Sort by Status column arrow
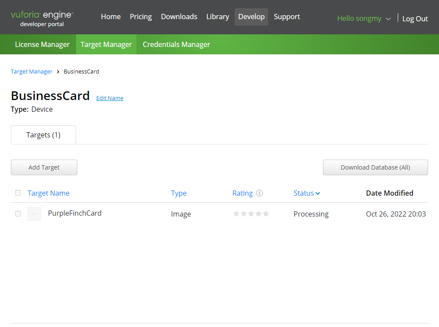The height and width of the screenshot is (327, 439). coord(318,194)
